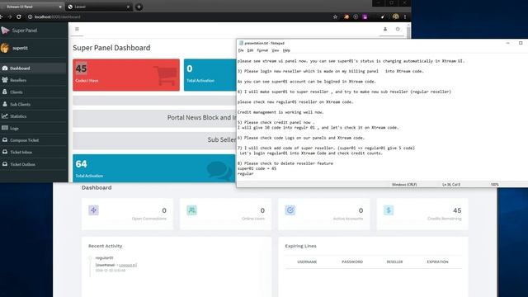Click the 'Logged in' link in Recent Activity
The height and width of the screenshot is (297, 528).
(x=128, y=265)
